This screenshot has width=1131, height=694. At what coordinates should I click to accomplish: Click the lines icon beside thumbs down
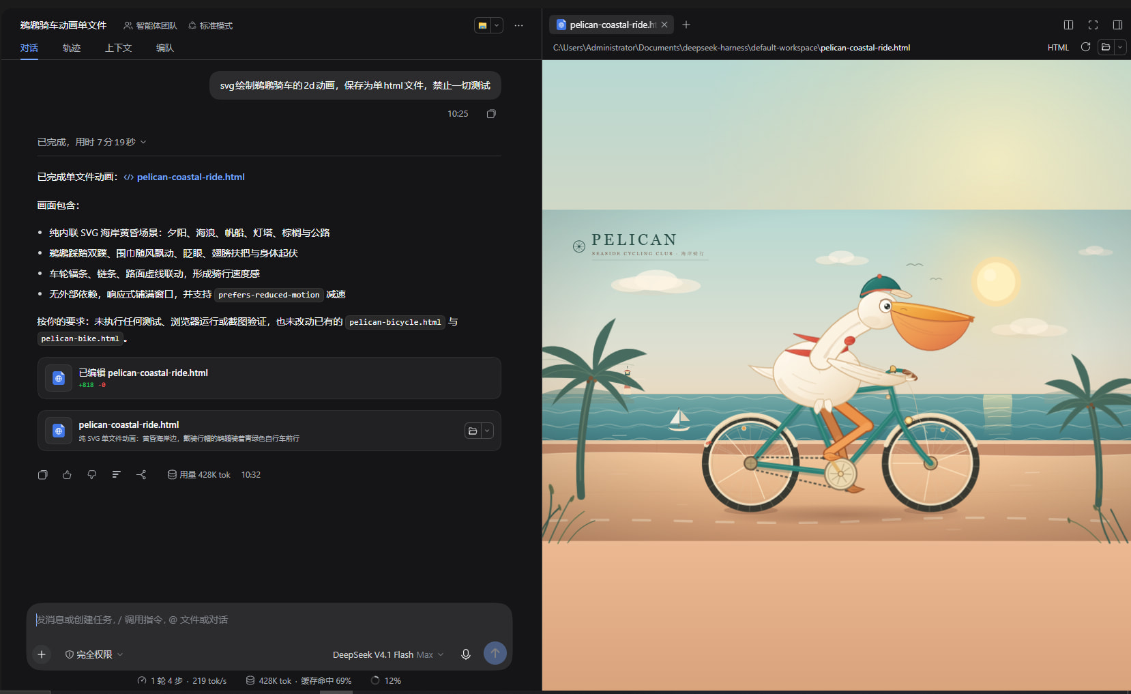[x=116, y=475]
